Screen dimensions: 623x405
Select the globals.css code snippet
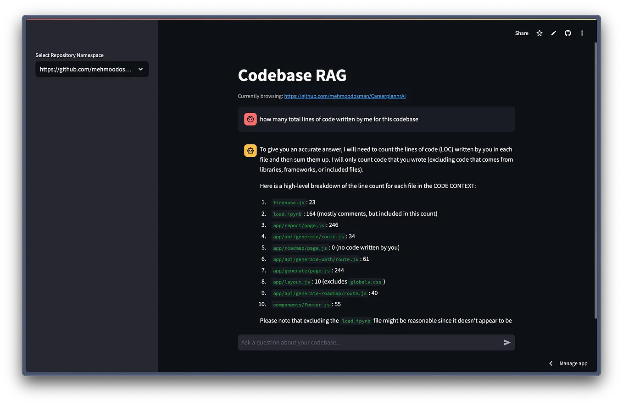(366, 282)
